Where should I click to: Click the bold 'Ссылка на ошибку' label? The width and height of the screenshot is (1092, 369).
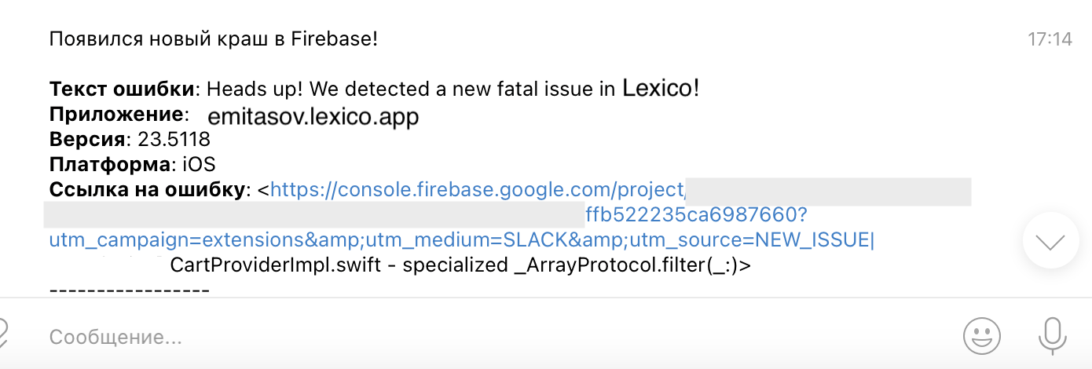(147, 189)
